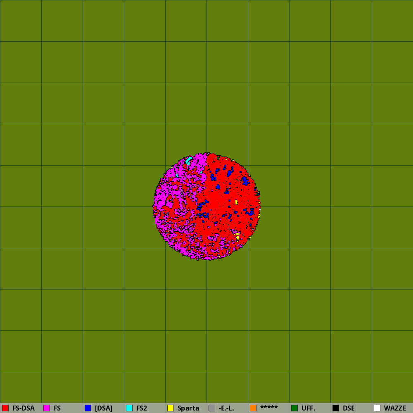The height and width of the screenshot is (413, 413).
Task: Select the [DSA] legend label
Action: pos(104,408)
